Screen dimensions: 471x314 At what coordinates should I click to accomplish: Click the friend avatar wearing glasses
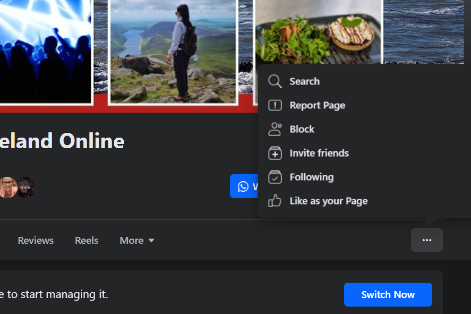[x=8, y=187]
